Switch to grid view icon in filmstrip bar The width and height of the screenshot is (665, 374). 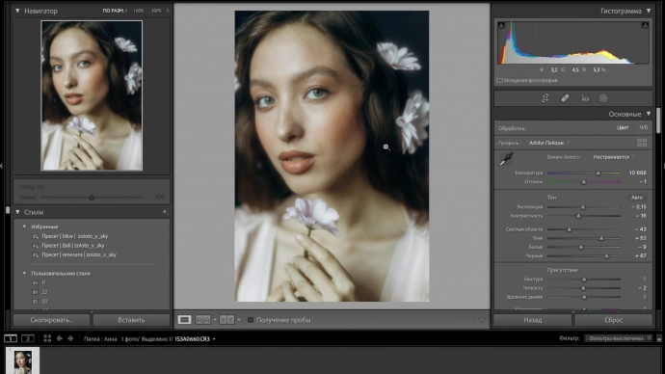click(x=47, y=338)
